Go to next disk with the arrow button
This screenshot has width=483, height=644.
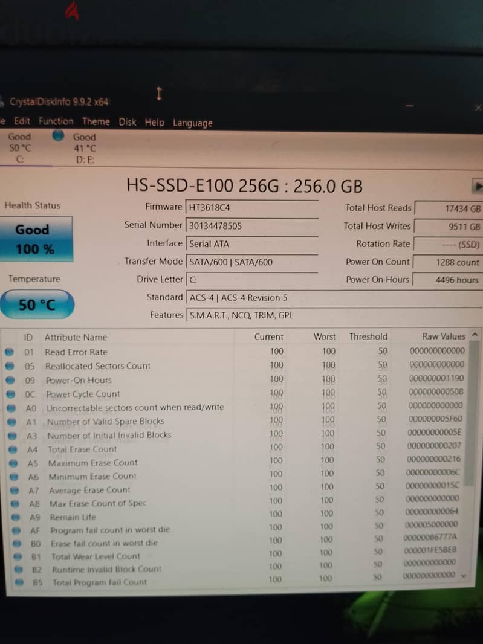click(x=477, y=187)
